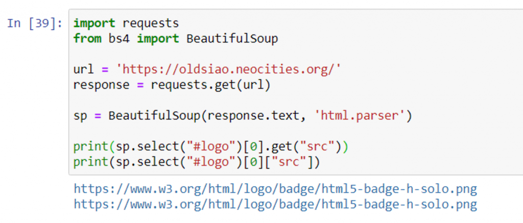This screenshot has width=523, height=223.
Task: Click BeautifulSoup in the import statement
Action: (x=232, y=39)
